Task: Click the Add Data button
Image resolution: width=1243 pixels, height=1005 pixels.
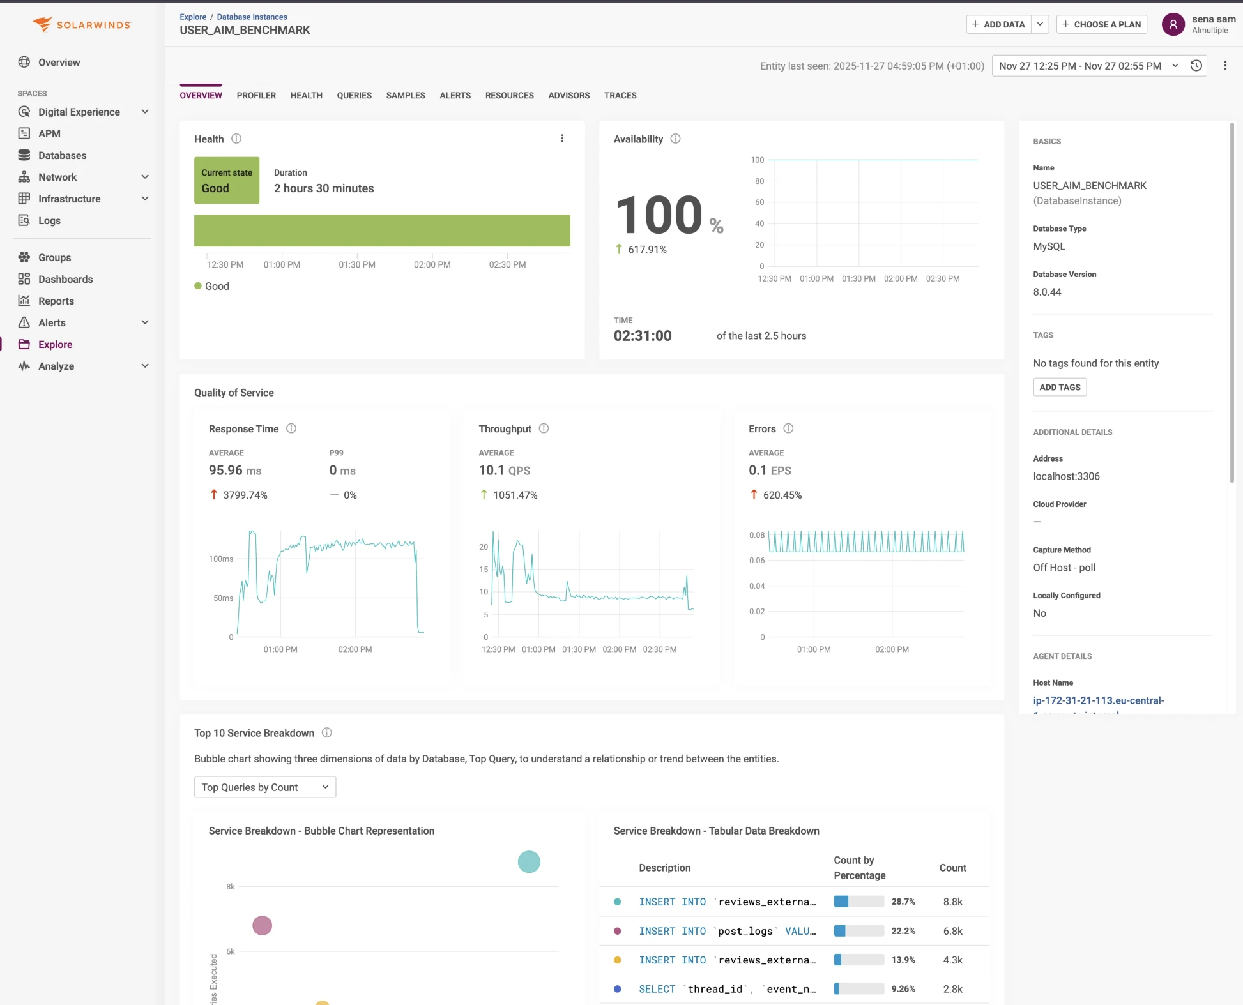Action: pyautogui.click(x=998, y=24)
